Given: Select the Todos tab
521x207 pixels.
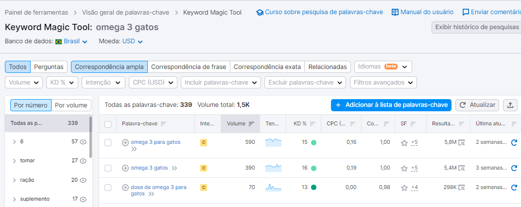Looking at the screenshot, I should click(x=17, y=67).
